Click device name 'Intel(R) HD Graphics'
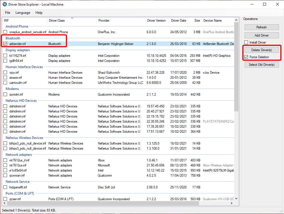 click(217, 55)
